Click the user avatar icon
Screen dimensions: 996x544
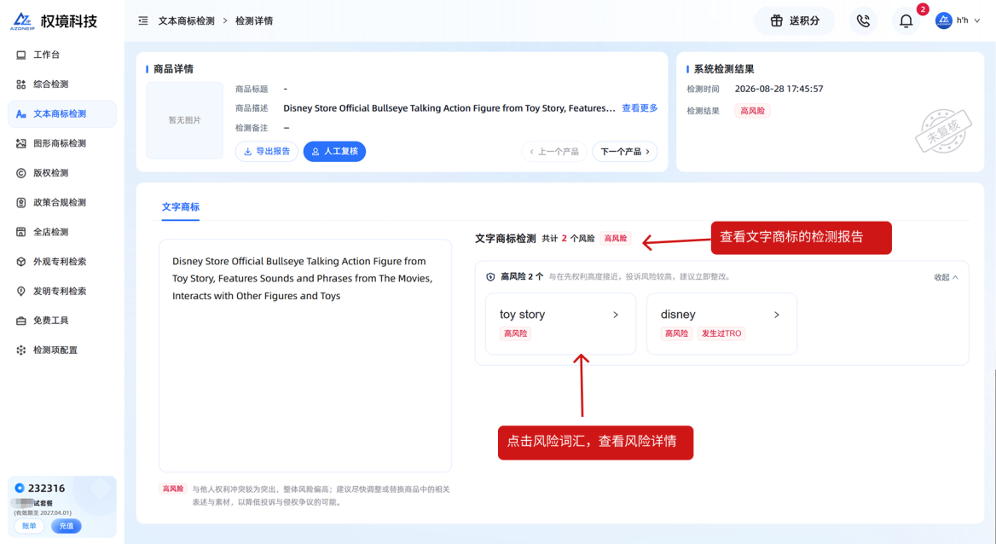click(943, 20)
